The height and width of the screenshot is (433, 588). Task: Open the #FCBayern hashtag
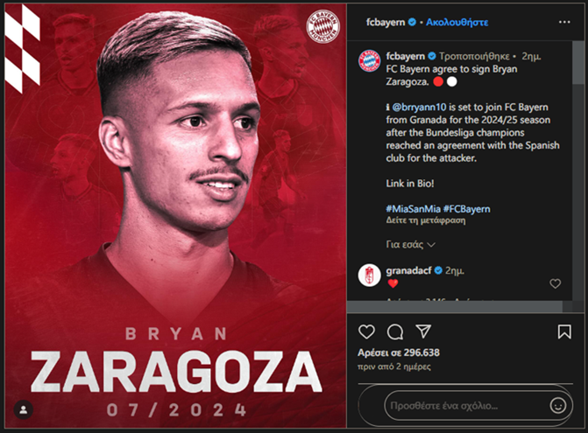[x=466, y=209]
